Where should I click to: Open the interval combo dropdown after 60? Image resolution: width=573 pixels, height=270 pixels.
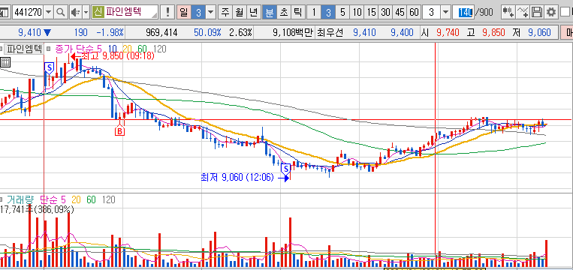pyautogui.click(x=445, y=13)
